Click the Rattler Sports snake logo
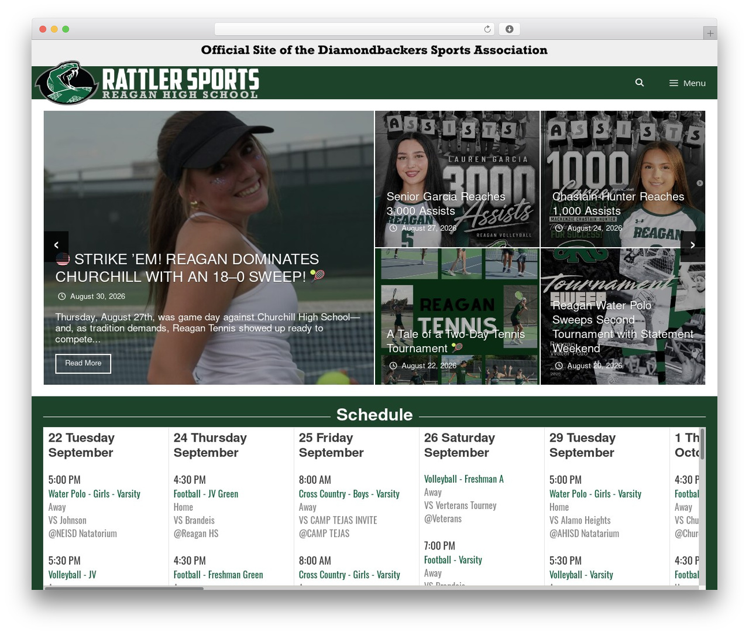 [66, 83]
